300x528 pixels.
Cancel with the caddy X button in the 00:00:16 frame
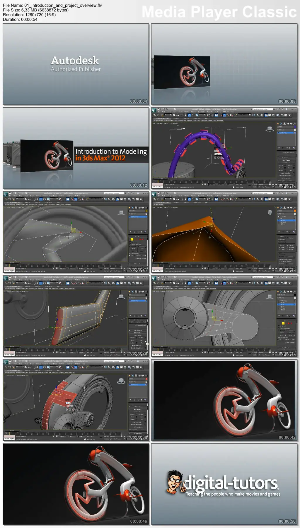pos(222,158)
